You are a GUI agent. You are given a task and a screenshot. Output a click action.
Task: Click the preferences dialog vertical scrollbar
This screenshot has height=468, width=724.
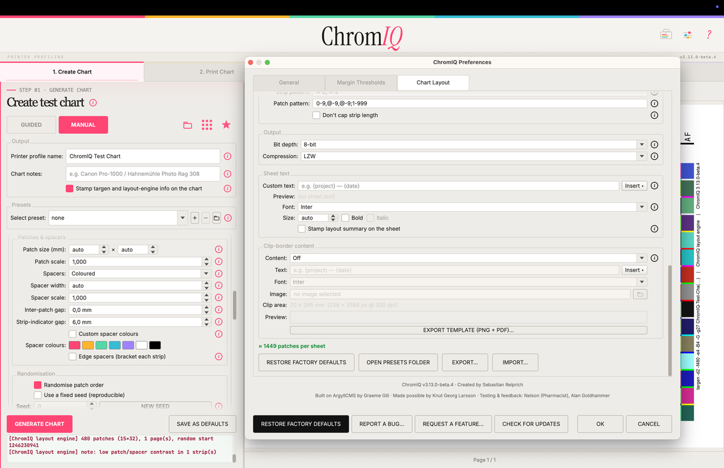668,320
